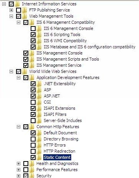The width and height of the screenshot is (139, 178).
Task: Select the IIS Management Service label
Action: click(x=59, y=65)
